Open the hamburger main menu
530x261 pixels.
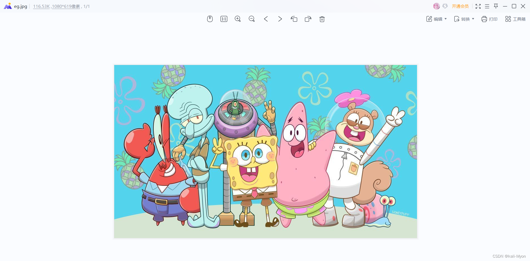[487, 6]
